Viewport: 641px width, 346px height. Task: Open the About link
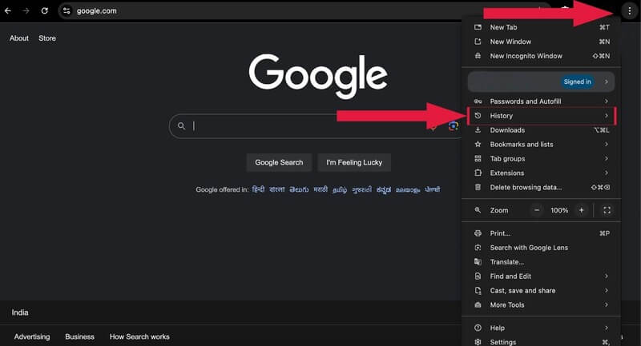19,38
